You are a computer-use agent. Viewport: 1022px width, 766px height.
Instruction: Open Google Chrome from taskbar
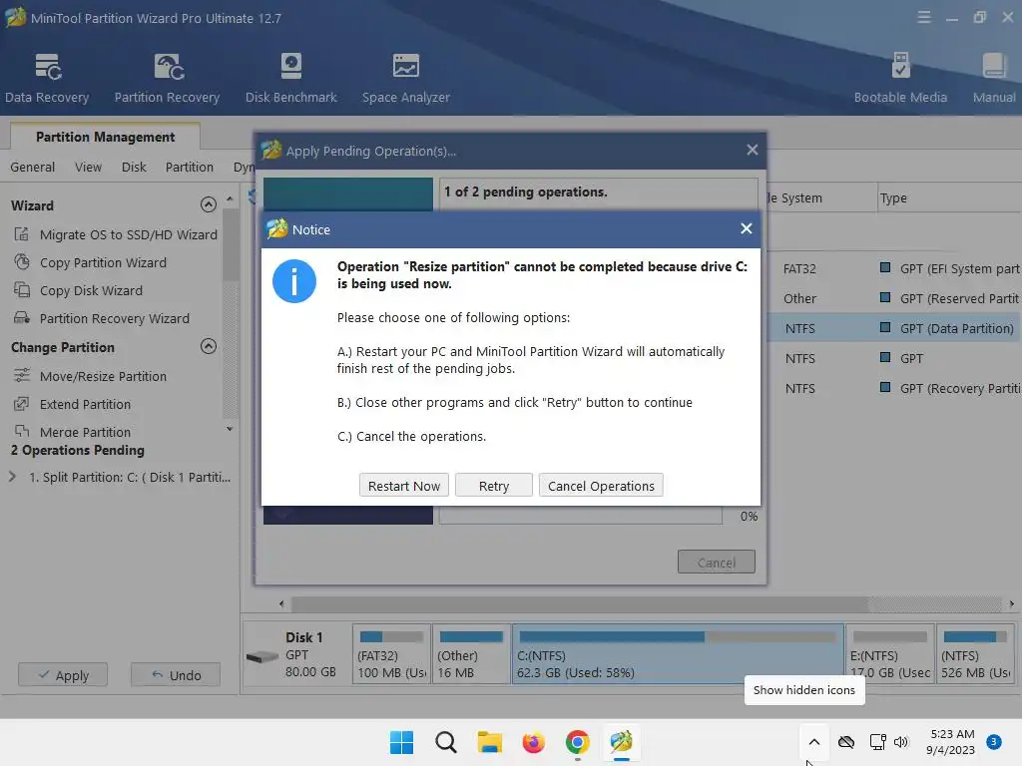click(578, 742)
